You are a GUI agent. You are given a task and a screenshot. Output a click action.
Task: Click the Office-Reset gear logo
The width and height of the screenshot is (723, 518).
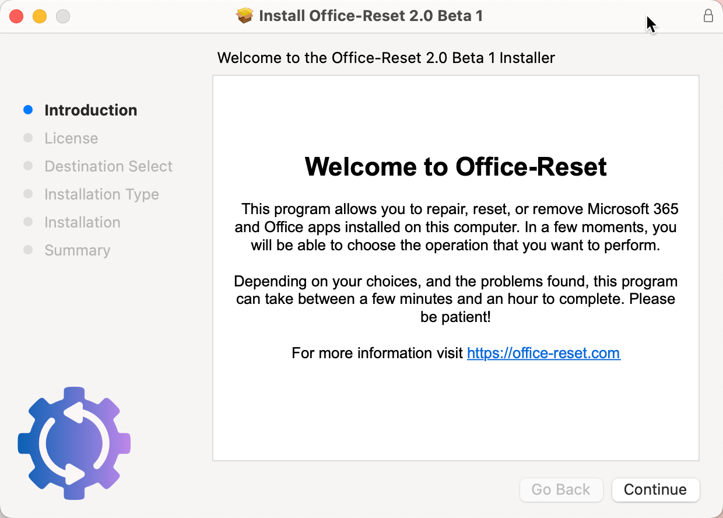(x=74, y=443)
